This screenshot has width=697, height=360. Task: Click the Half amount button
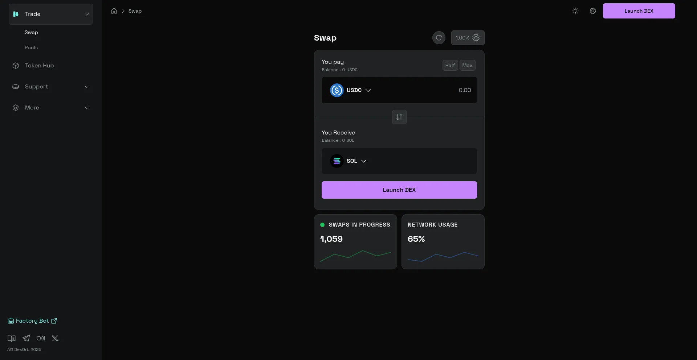450,65
